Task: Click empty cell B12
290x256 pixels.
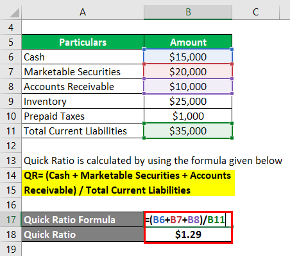Action: pos(188,145)
